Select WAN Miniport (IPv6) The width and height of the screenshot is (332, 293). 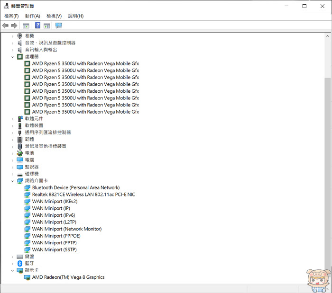pyautogui.click(x=54, y=215)
